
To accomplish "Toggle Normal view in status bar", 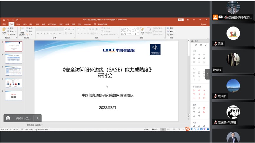I will pos(163,129).
